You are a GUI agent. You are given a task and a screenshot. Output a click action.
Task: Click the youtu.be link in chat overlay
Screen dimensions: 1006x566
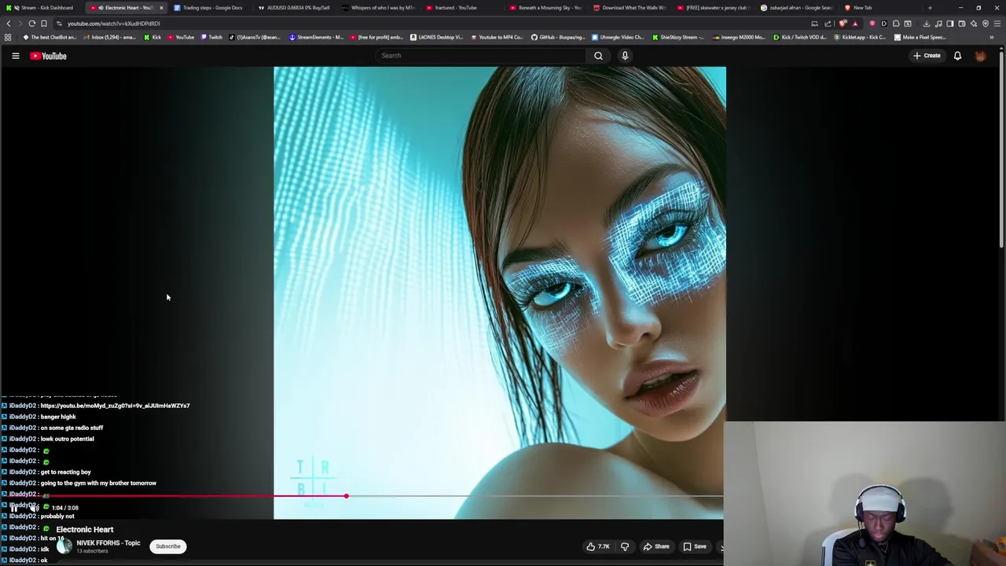tap(115, 406)
